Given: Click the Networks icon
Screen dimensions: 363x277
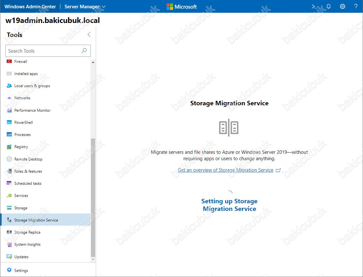Looking at the screenshot, I should pyautogui.click(x=9, y=98).
